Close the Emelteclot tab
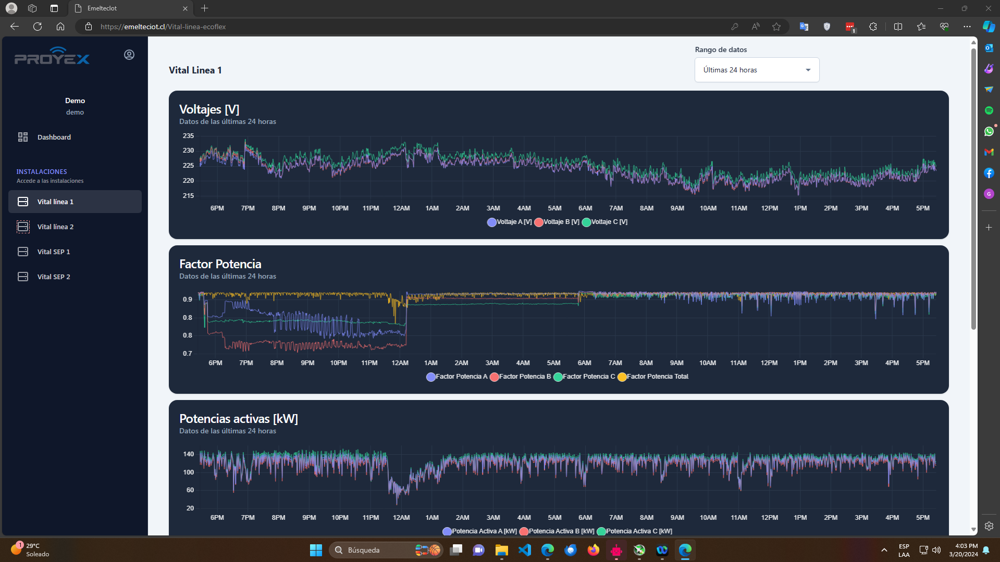 point(185,8)
